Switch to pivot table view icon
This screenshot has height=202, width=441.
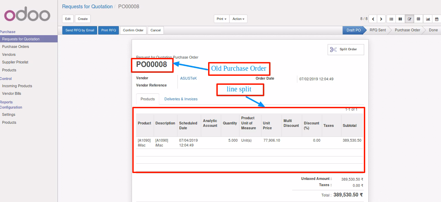[x=418, y=19]
